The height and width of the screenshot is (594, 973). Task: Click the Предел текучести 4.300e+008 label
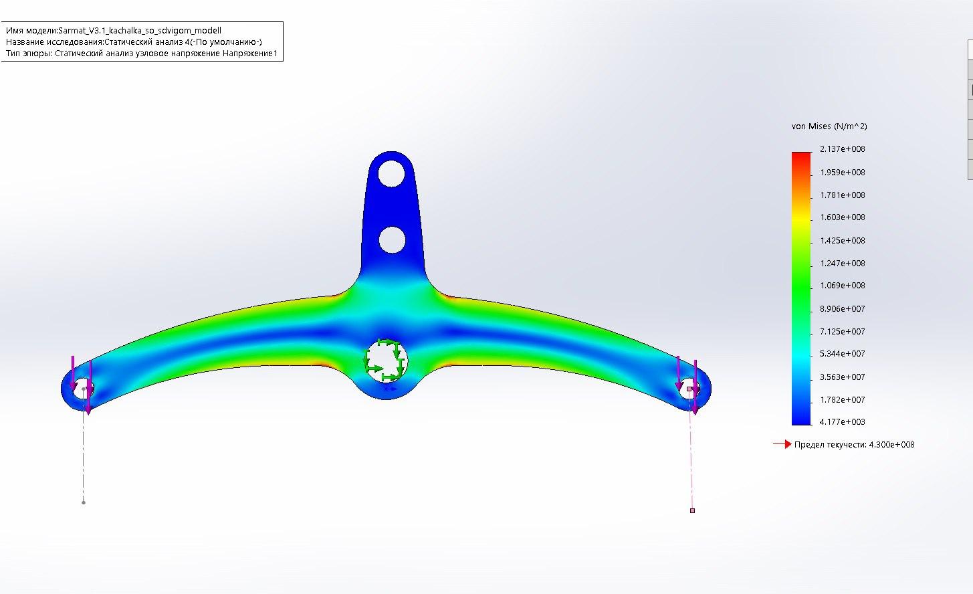[x=854, y=445]
